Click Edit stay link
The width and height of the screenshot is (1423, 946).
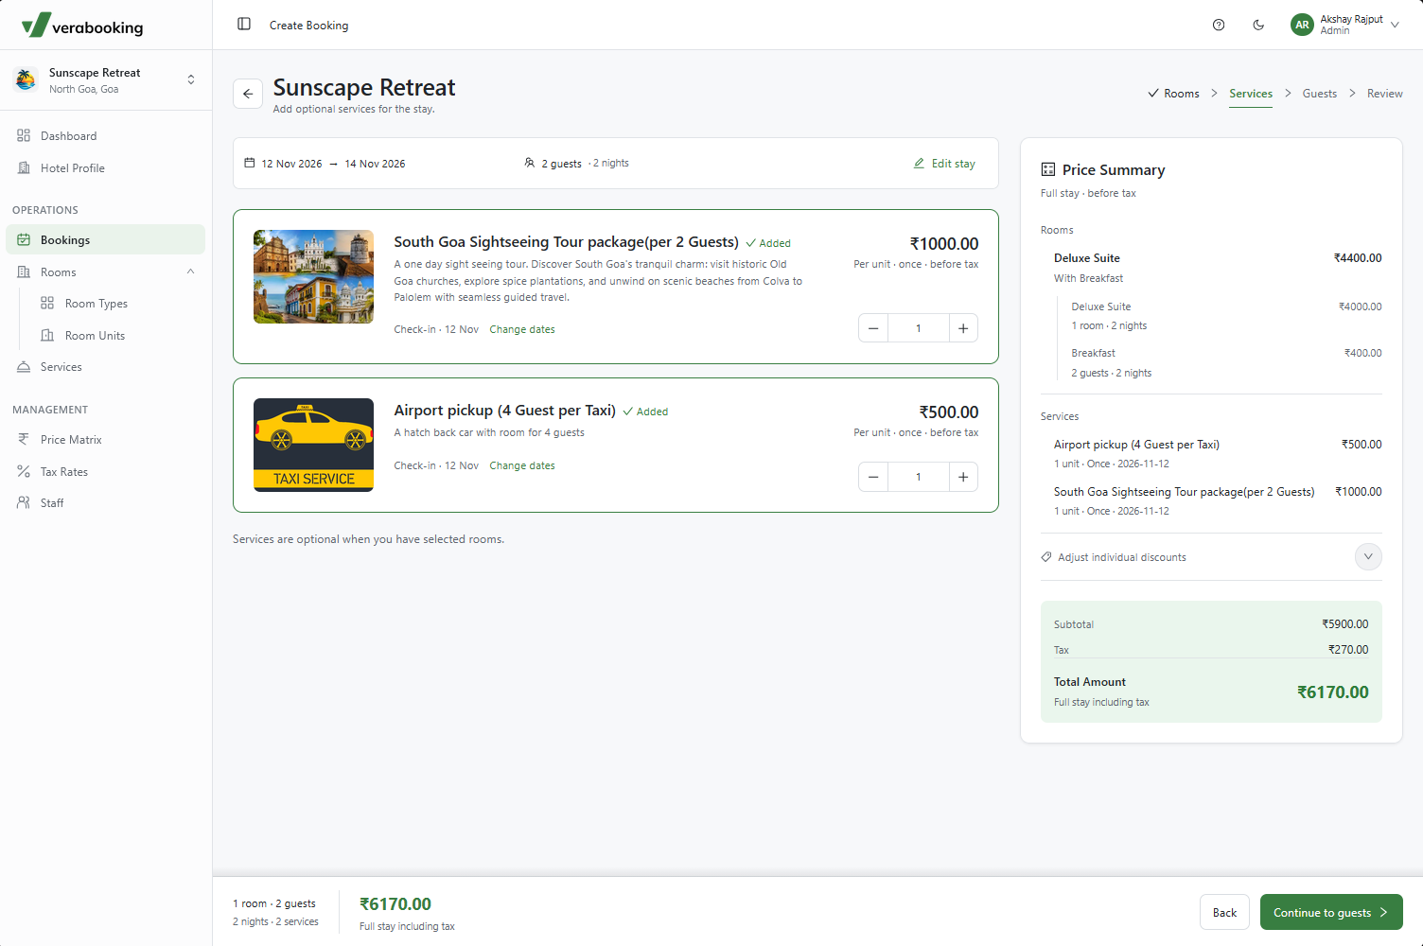(x=944, y=164)
